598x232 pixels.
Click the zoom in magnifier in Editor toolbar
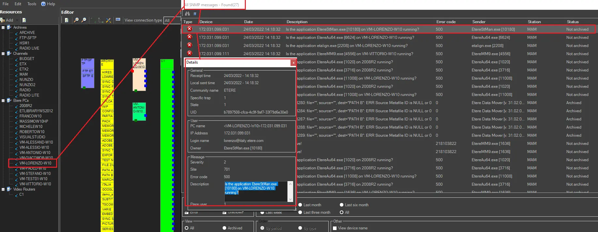[76, 20]
